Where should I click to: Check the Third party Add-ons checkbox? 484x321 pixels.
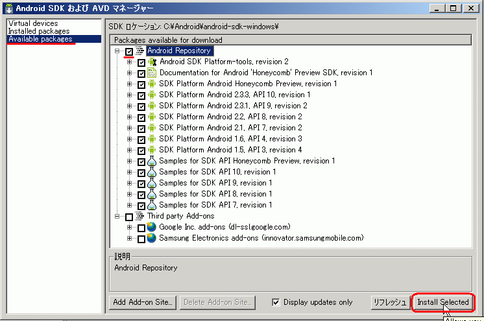pos(129,217)
